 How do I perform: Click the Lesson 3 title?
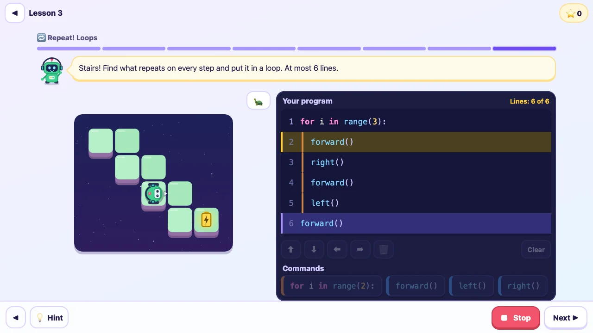(45, 13)
